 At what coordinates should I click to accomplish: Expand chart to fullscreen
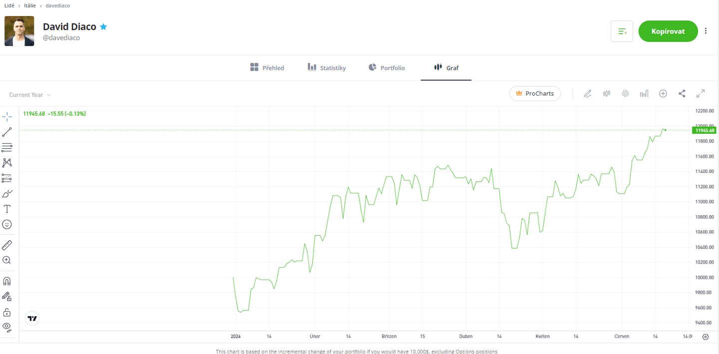pyautogui.click(x=701, y=93)
